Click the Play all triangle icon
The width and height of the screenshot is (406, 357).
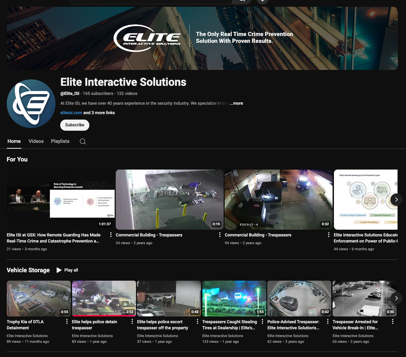tap(59, 270)
